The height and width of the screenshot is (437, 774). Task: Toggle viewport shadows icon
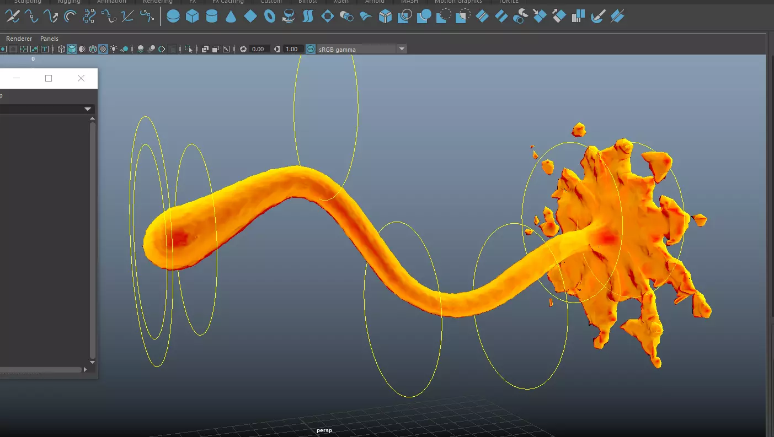coord(125,49)
